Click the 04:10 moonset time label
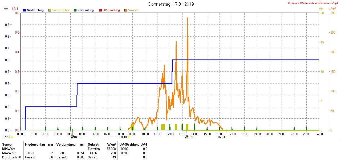This screenshot has height=160, width=341. 78,137
